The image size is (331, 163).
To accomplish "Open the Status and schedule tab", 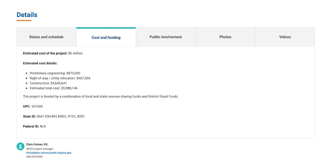I will point(46,37).
